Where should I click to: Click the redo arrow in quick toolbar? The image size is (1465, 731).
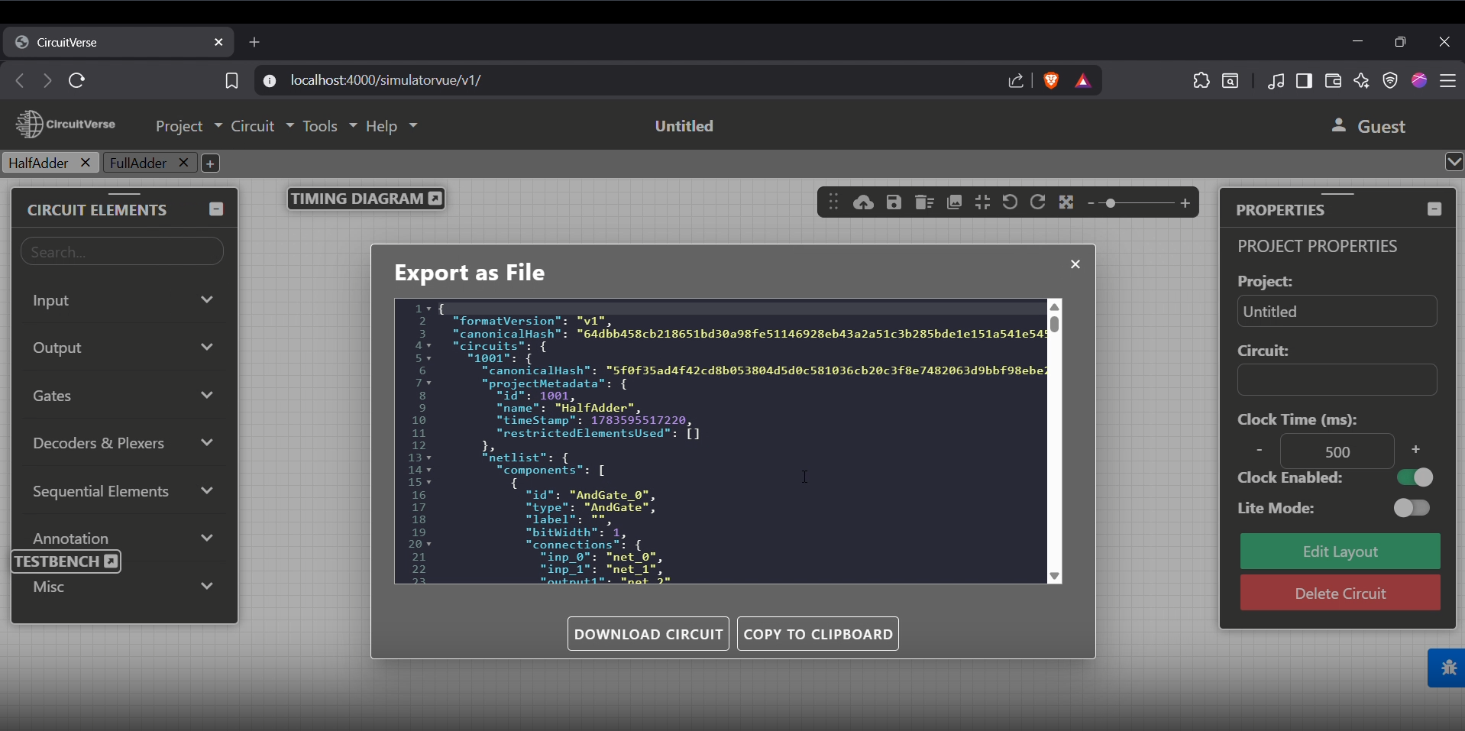click(1039, 202)
